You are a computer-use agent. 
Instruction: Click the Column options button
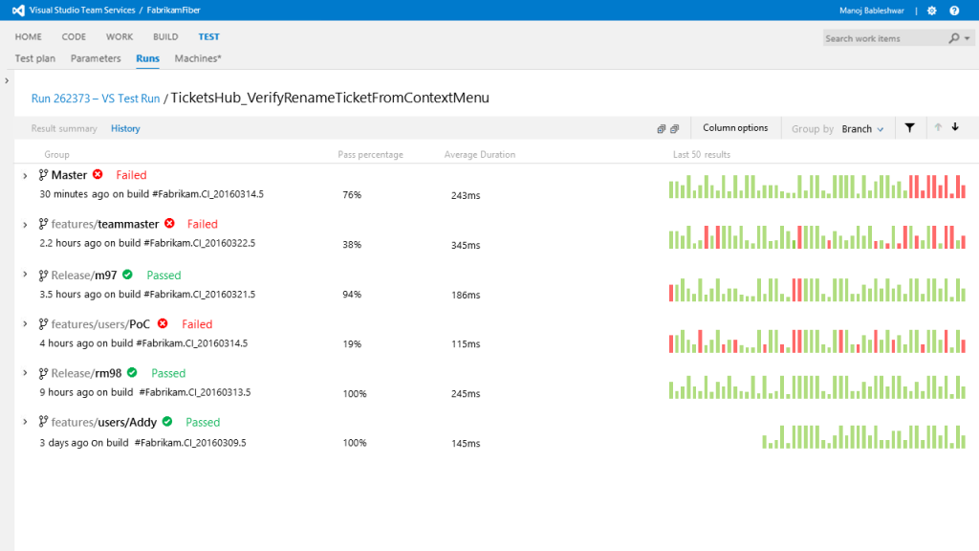pos(735,128)
